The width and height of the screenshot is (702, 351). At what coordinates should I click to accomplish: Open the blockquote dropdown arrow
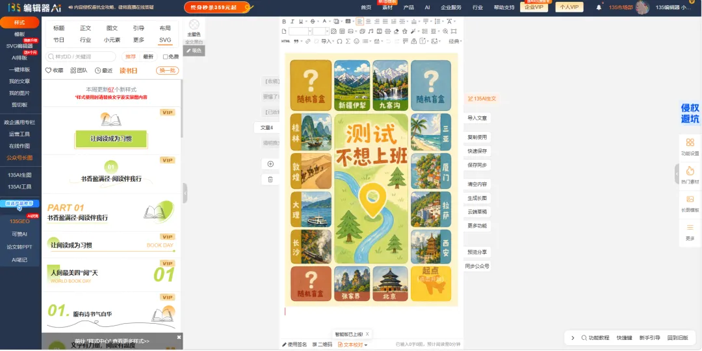(x=302, y=41)
